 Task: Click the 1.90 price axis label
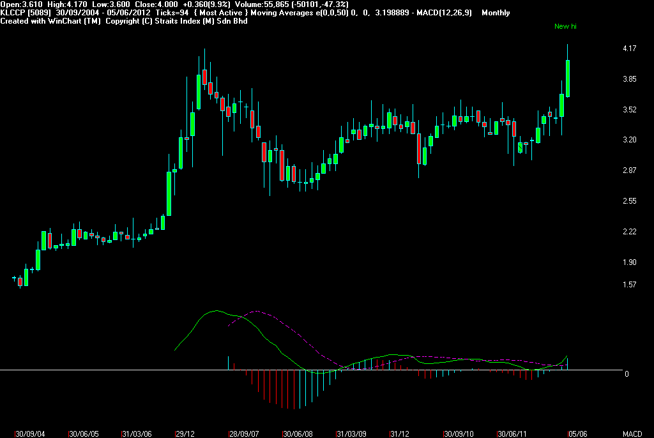[x=629, y=262]
